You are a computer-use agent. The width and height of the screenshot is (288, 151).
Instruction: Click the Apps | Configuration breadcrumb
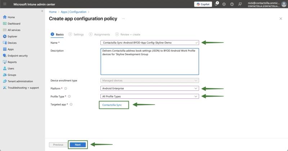tap(73, 12)
